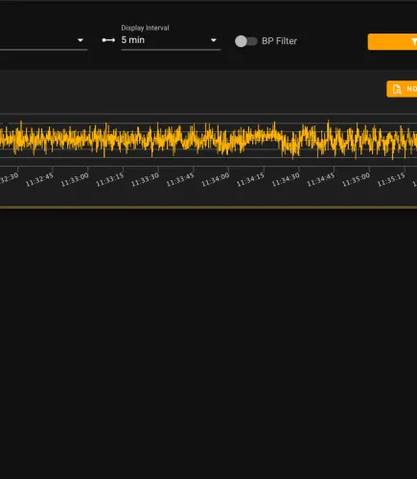Click the funnel icon on the orange filter button

point(414,41)
